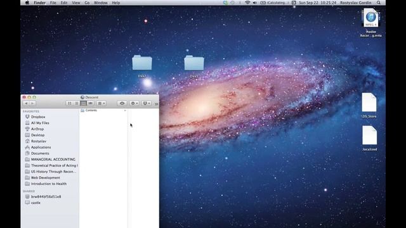The height and width of the screenshot is (228, 406).
Task: Click the volume speaker icon
Action: tap(255, 3)
